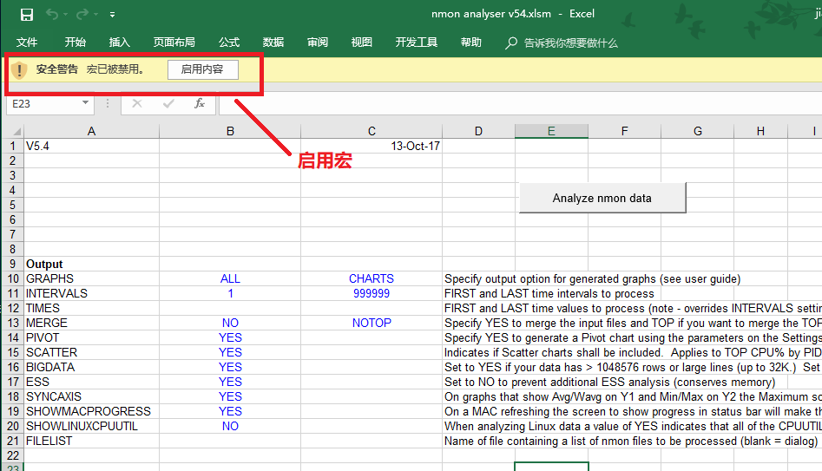The image size is (822, 471).
Task: Click the enter checkmark icon in formula bar
Action: tap(168, 103)
